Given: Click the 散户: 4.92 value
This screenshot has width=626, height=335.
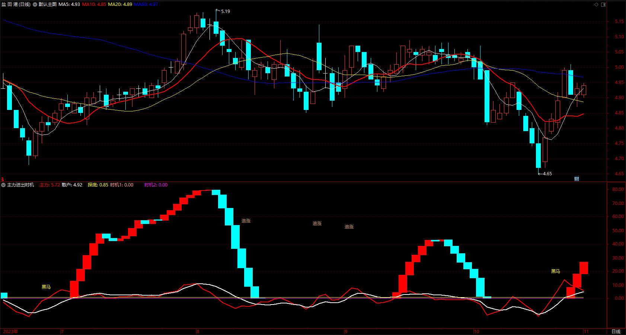Looking at the screenshot, I should point(72,185).
